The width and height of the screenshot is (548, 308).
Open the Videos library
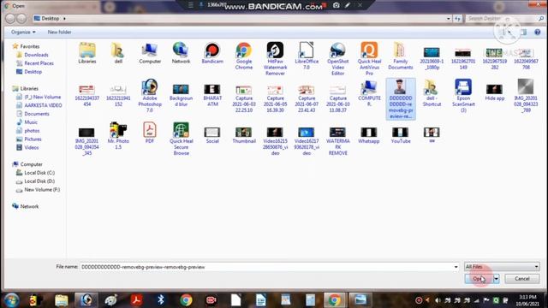(x=32, y=147)
